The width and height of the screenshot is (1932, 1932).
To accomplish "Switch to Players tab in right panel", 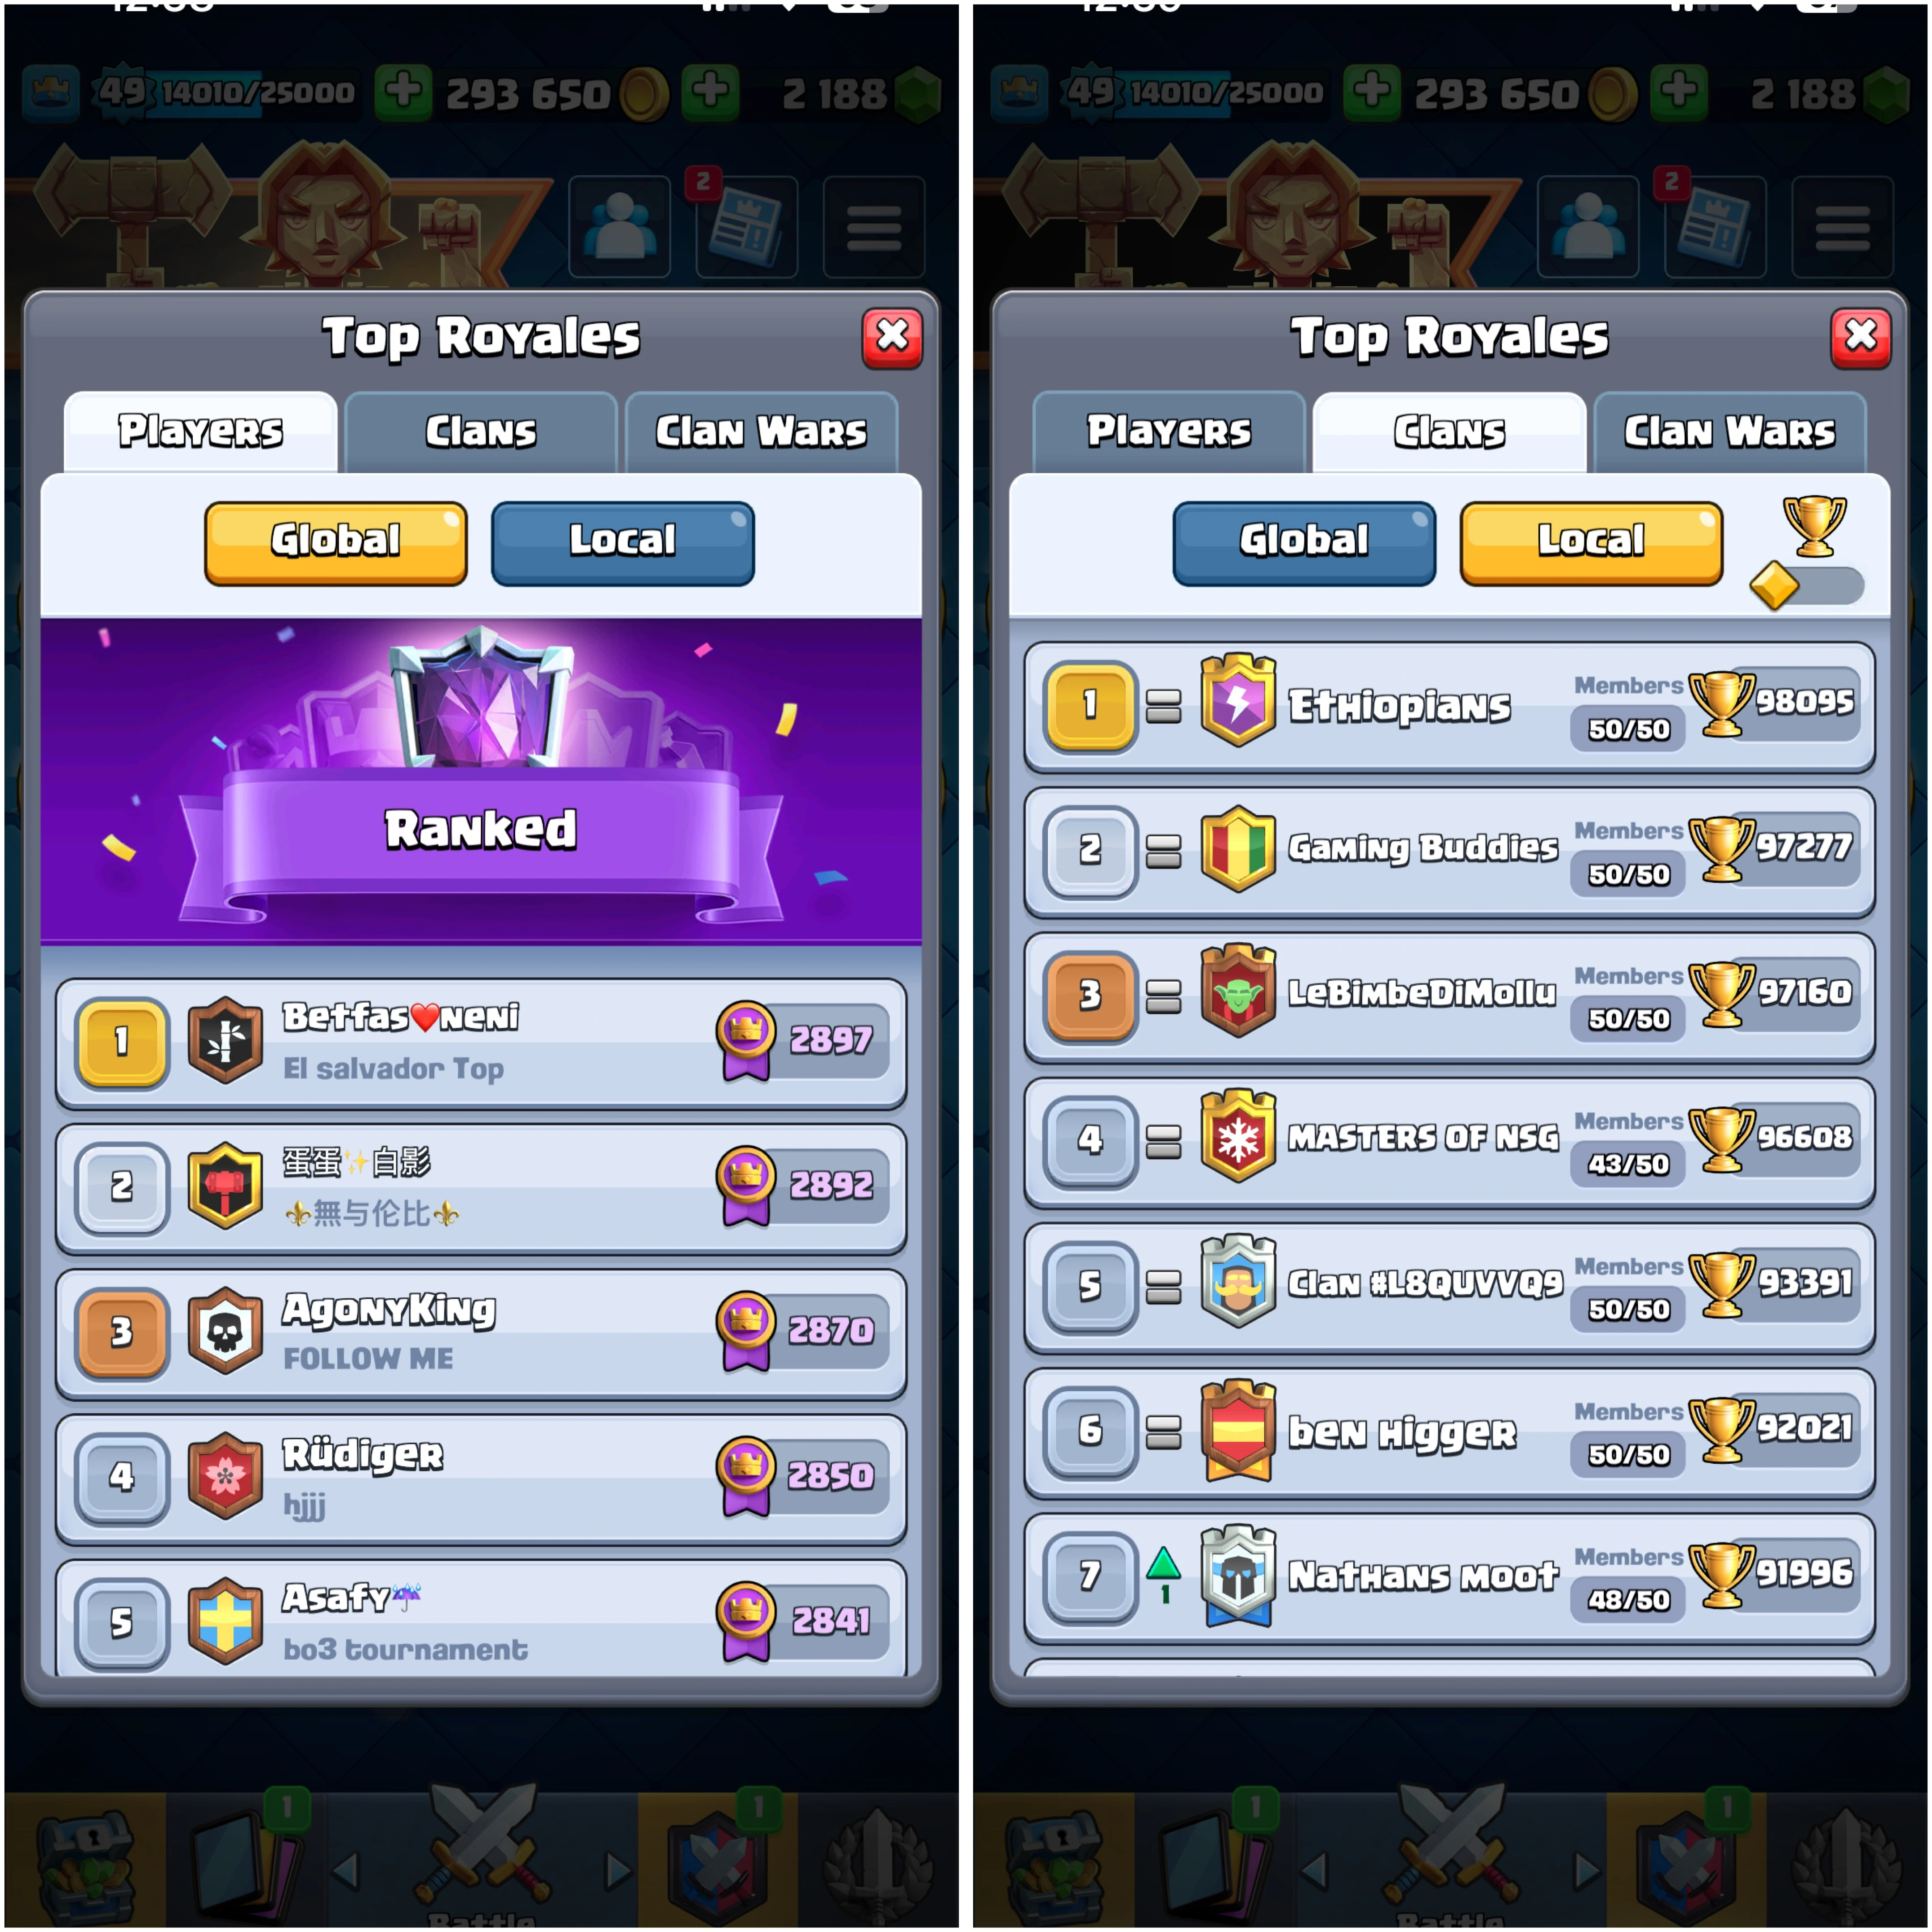I will tap(1169, 432).
